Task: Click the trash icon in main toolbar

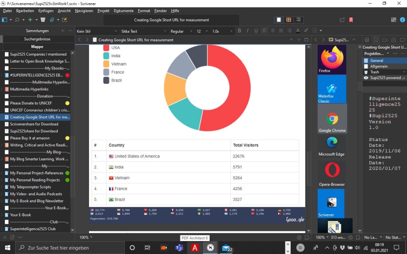Action: click(x=43, y=20)
